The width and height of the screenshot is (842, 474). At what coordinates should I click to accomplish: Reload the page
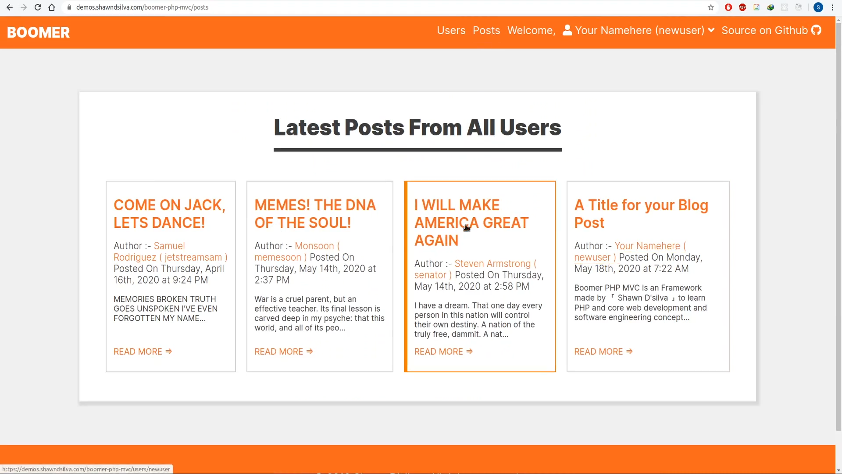click(x=38, y=7)
